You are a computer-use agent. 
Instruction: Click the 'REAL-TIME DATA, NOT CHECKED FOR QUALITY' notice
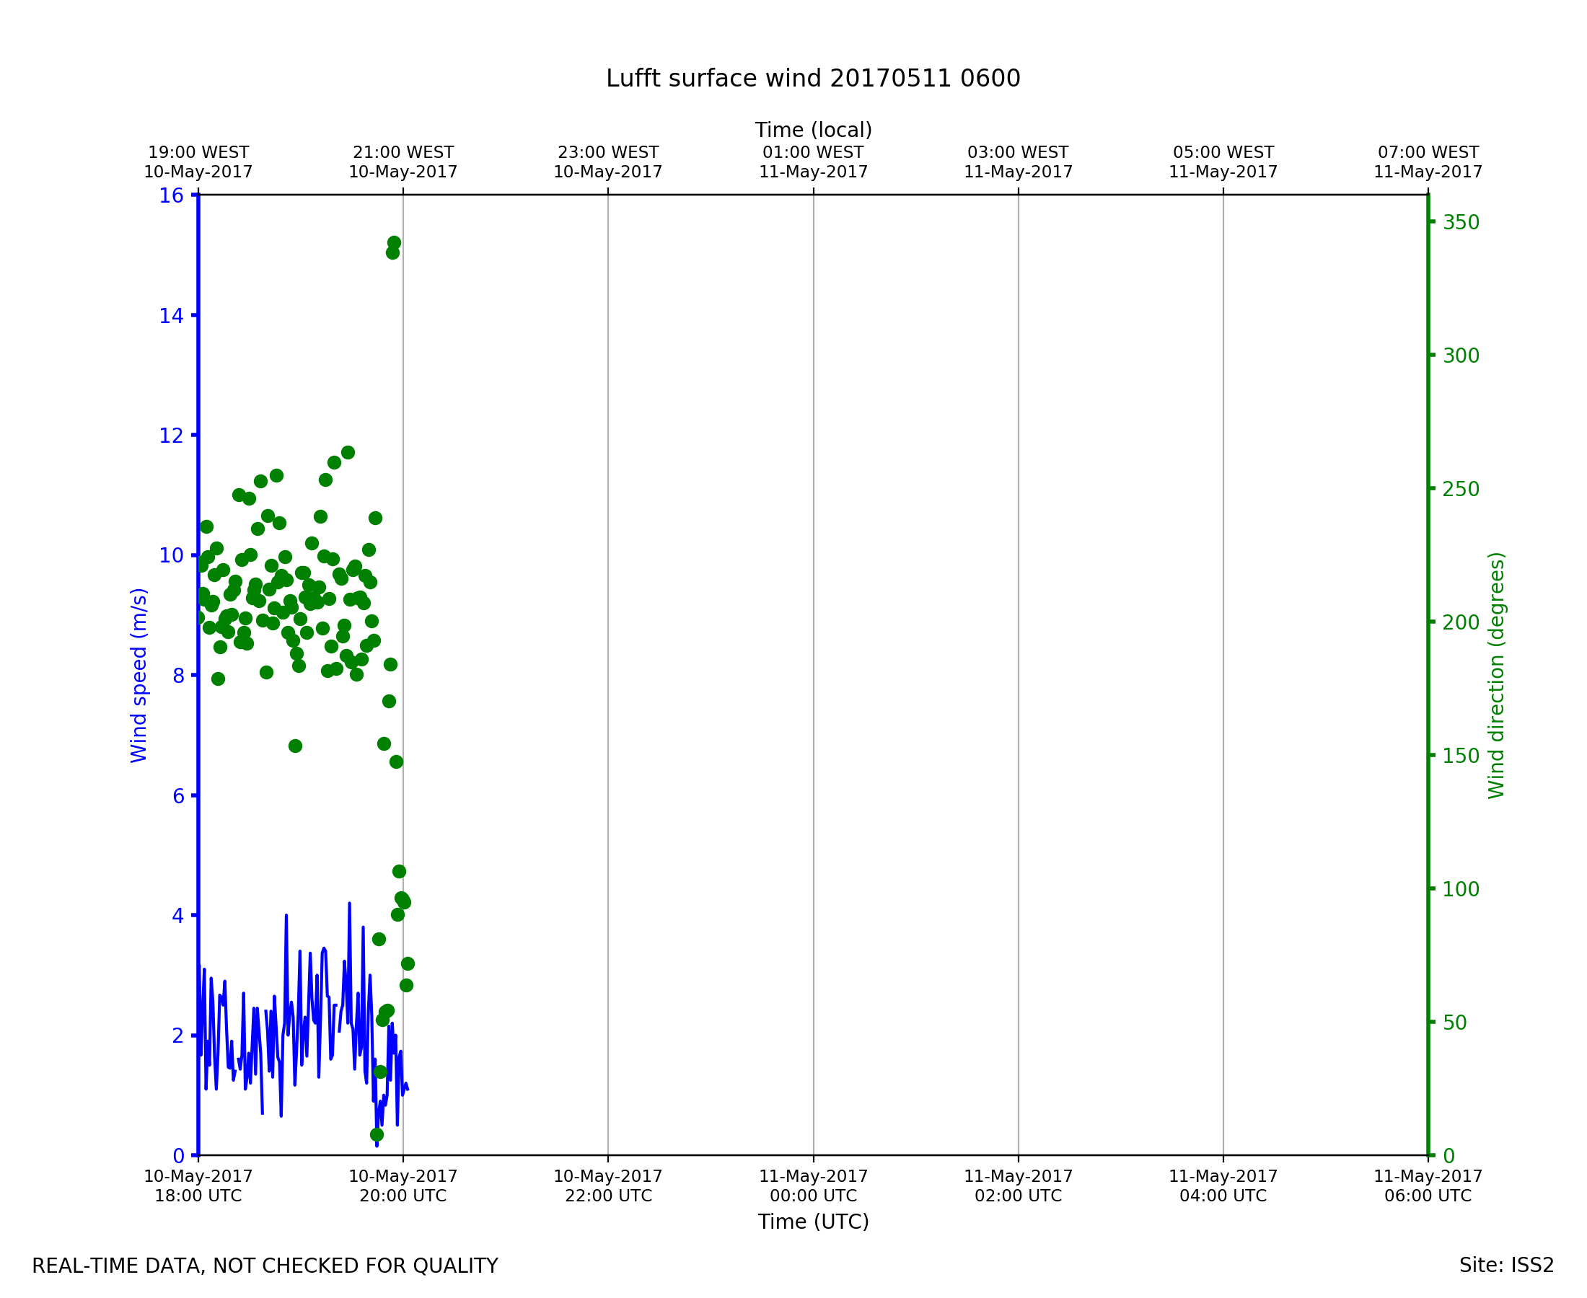(x=265, y=1266)
